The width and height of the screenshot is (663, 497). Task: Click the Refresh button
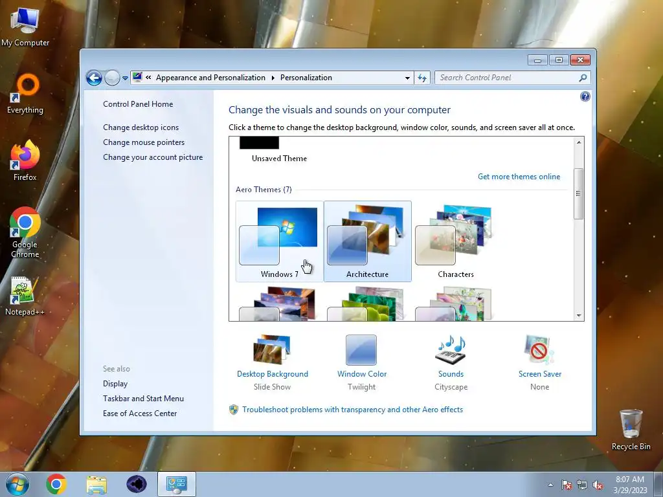tap(422, 78)
